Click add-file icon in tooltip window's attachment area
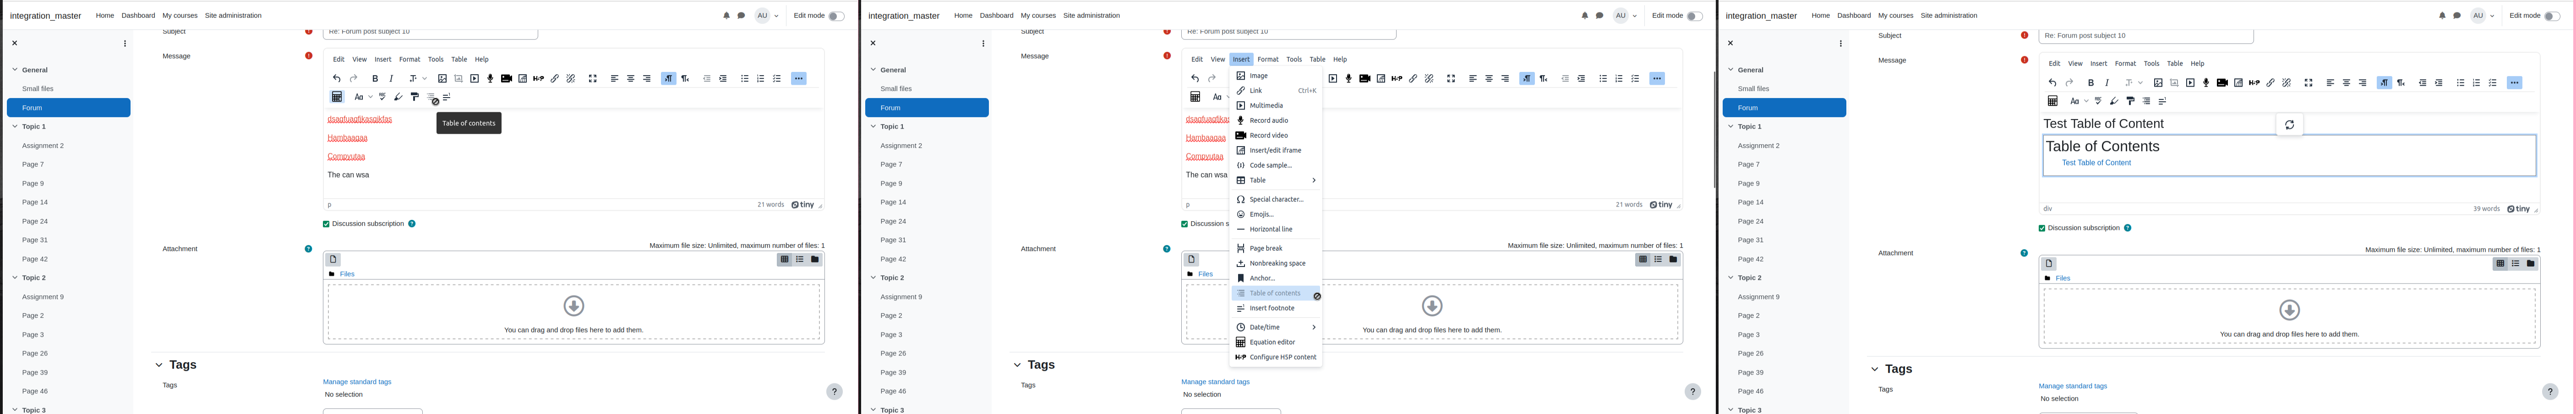This screenshot has width=2576, height=414. pyautogui.click(x=334, y=260)
